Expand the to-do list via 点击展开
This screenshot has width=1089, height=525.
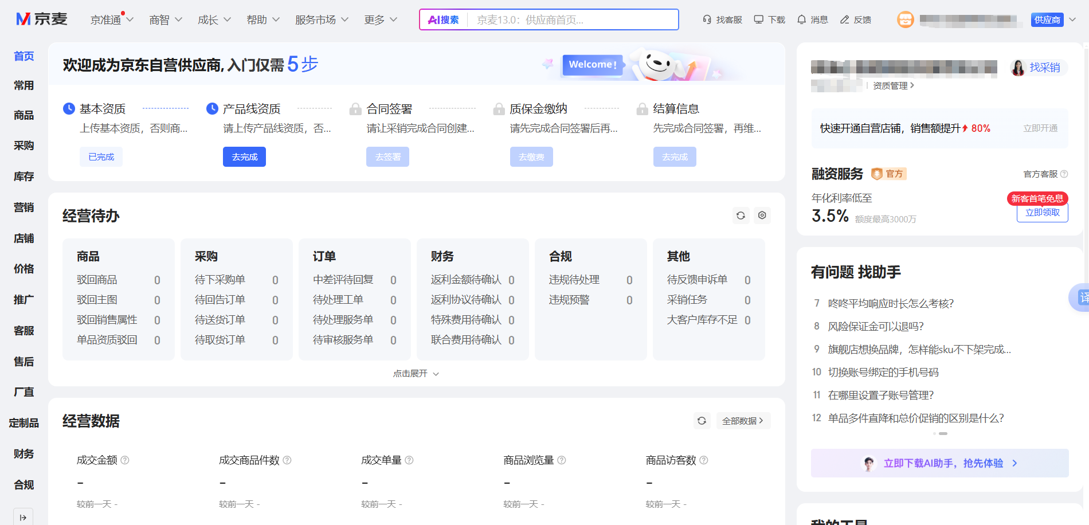416,374
